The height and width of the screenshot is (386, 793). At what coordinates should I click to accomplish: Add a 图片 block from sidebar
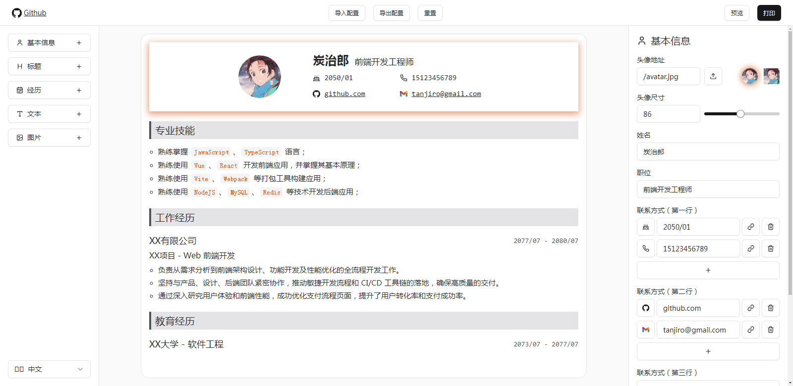[49, 138]
